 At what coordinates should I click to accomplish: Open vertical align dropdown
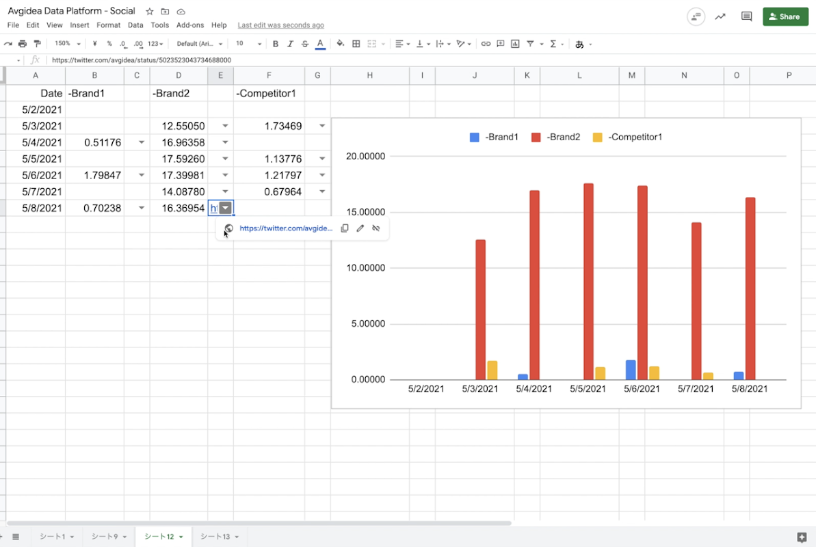[x=423, y=44]
